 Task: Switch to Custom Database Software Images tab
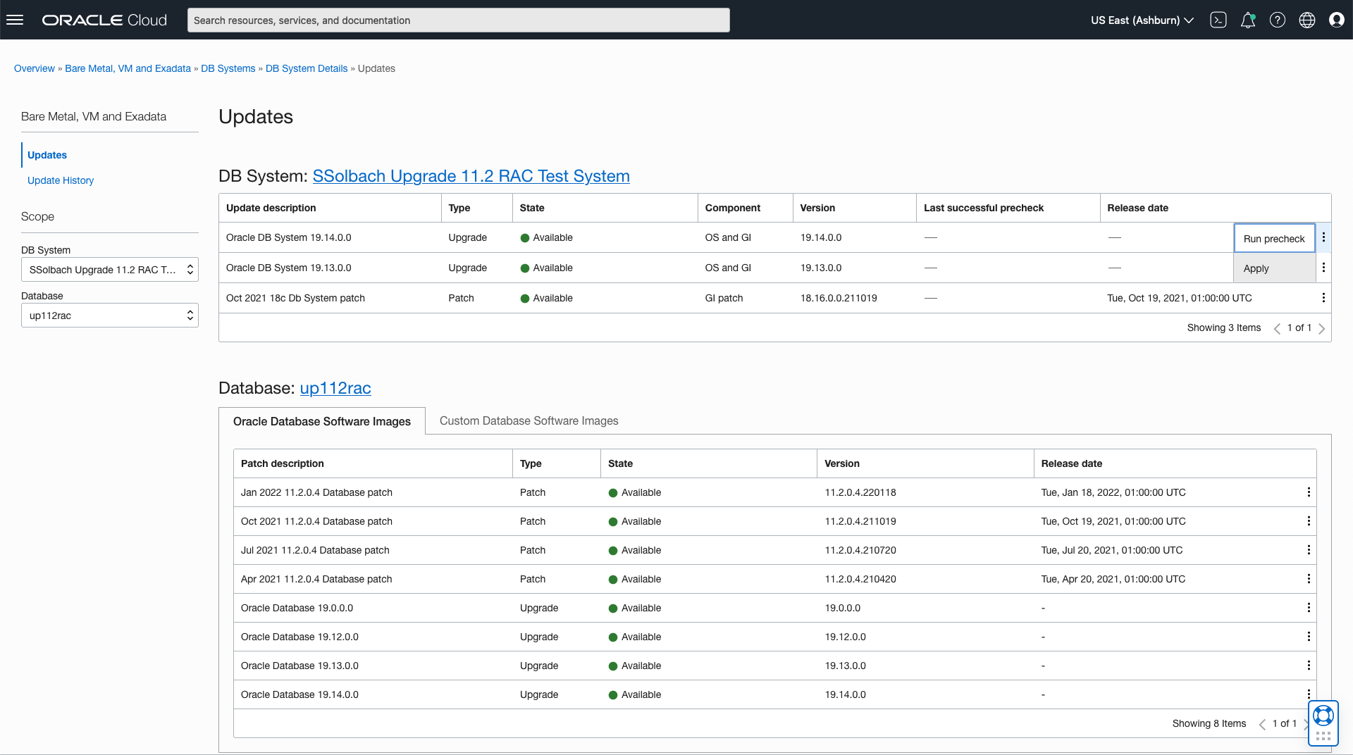coord(529,420)
